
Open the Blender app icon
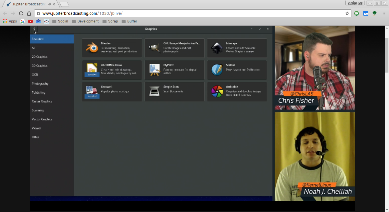point(92,48)
